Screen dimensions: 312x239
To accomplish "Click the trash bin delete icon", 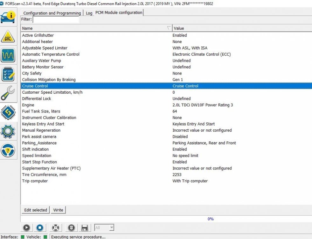I will [72, 228].
